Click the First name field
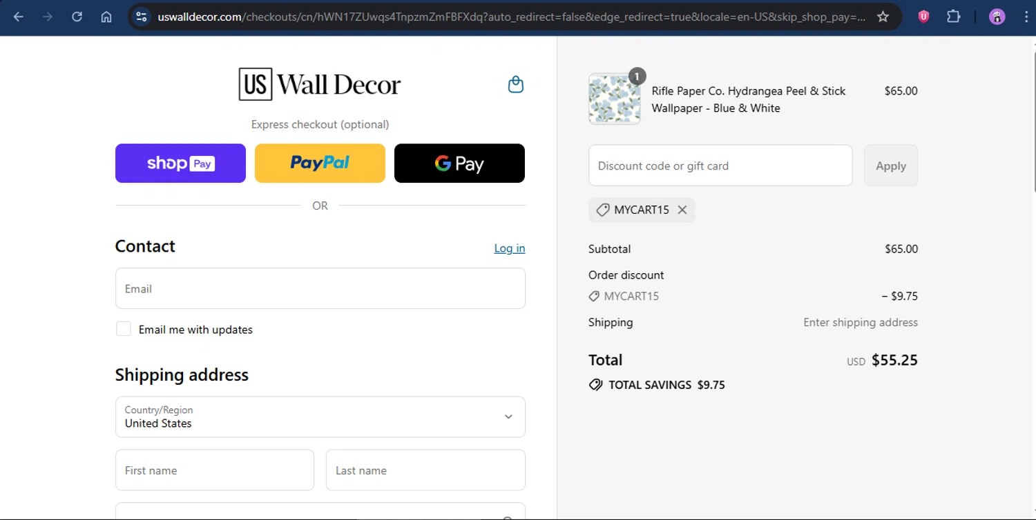 (x=215, y=470)
